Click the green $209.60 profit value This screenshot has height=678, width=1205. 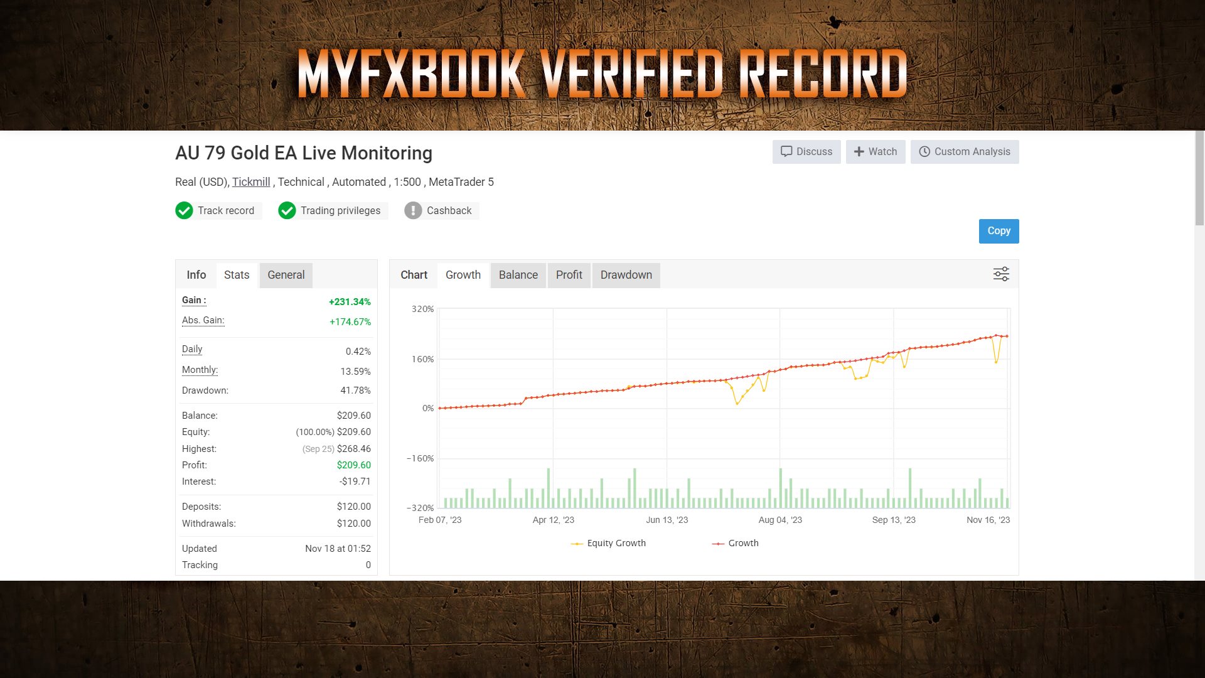coord(354,465)
